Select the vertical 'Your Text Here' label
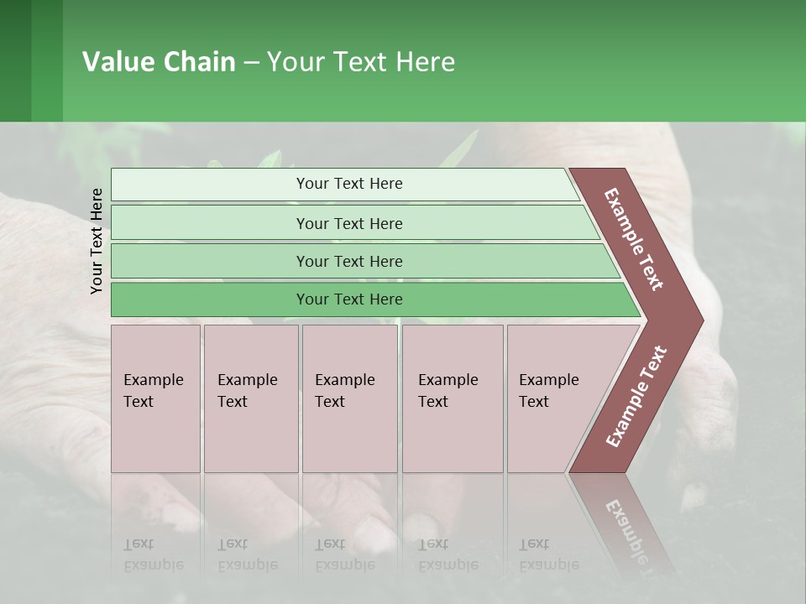Viewport: 806px width, 604px height. 97,241
